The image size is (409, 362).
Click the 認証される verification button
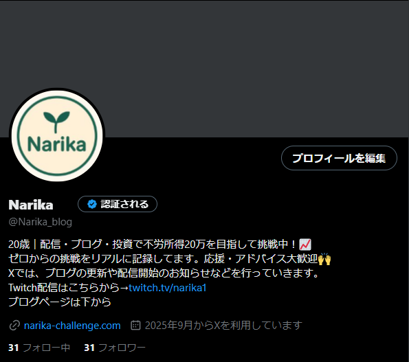tap(118, 204)
